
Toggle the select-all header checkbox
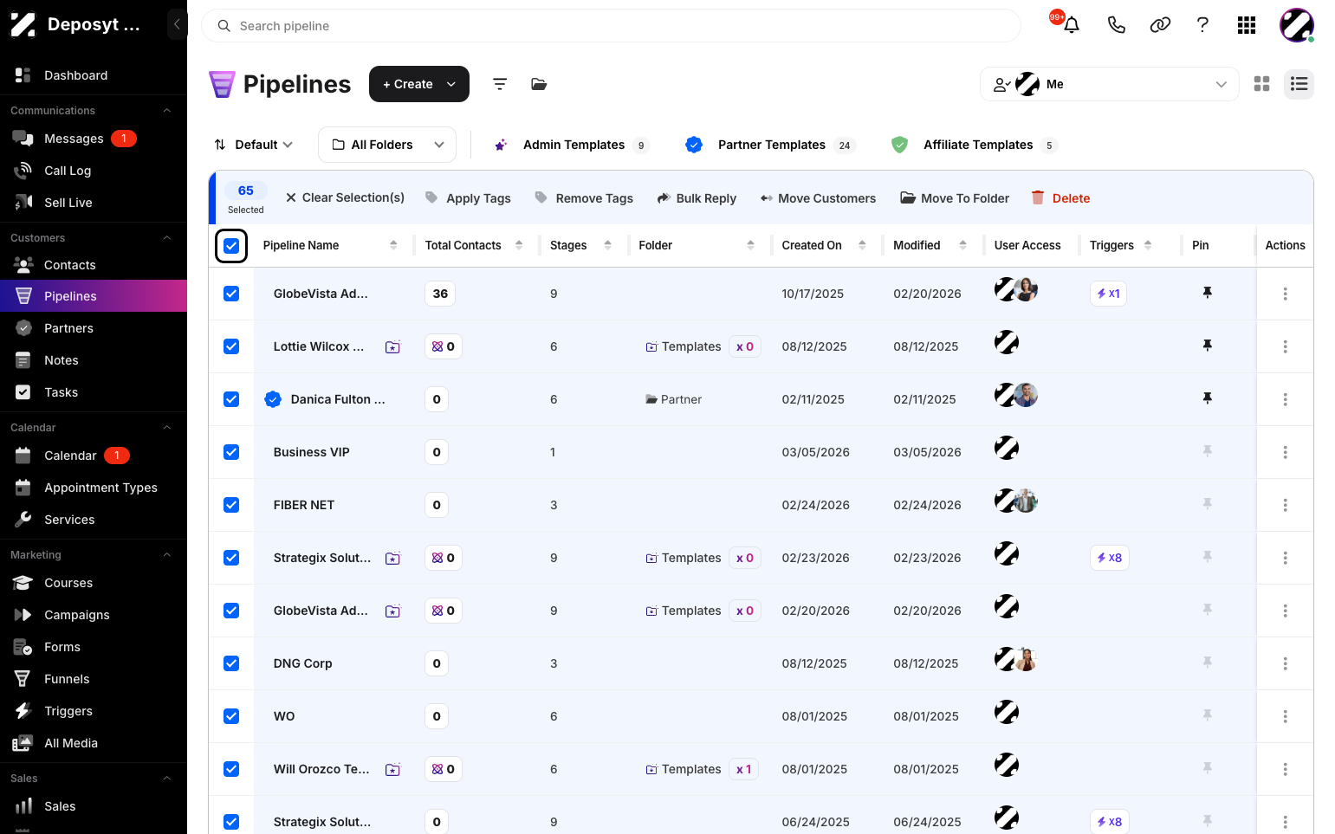(x=231, y=246)
